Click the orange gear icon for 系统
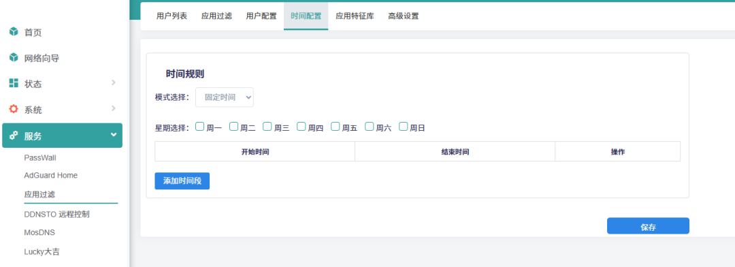735x267 pixels. pyautogui.click(x=14, y=110)
